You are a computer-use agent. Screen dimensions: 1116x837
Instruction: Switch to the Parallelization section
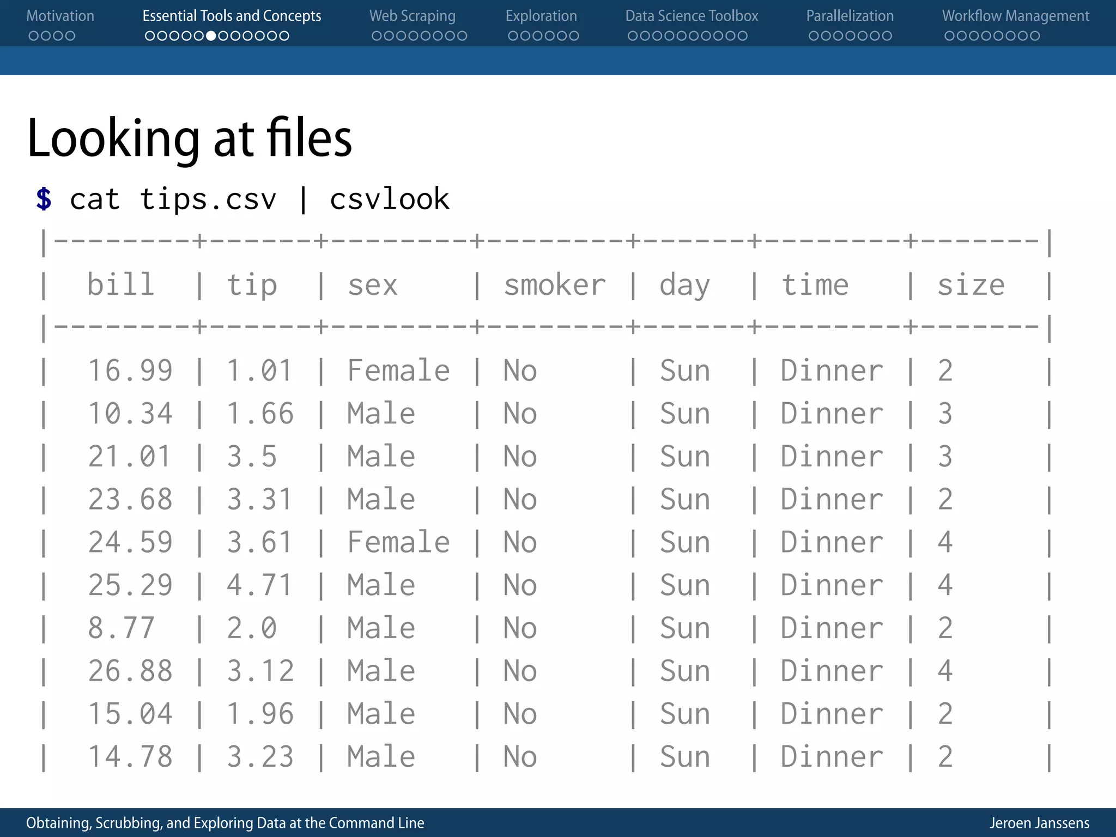click(x=850, y=16)
